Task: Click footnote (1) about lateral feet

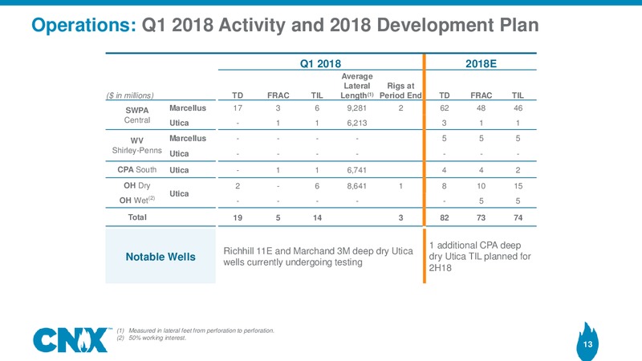Action: [x=195, y=331]
